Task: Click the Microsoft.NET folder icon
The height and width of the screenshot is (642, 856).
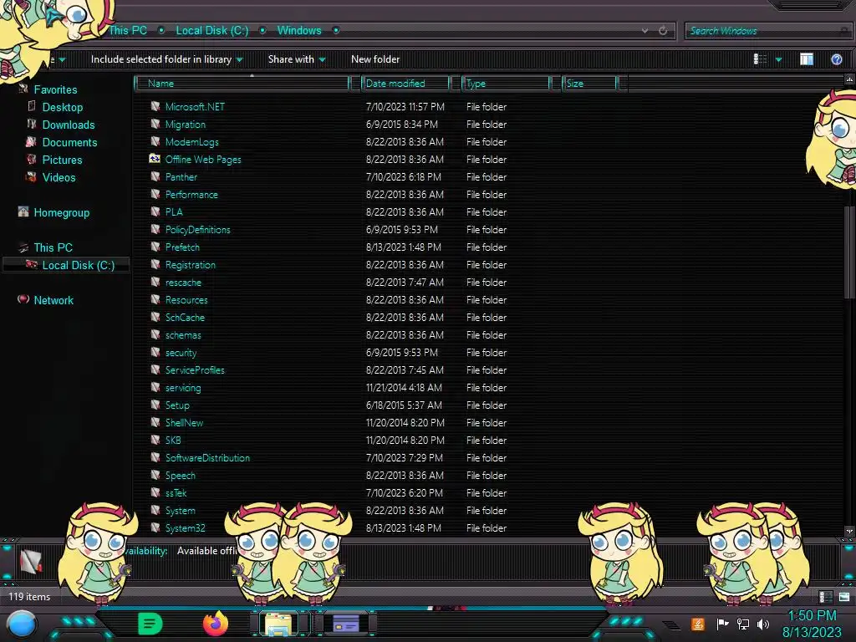Action: pyautogui.click(x=155, y=106)
